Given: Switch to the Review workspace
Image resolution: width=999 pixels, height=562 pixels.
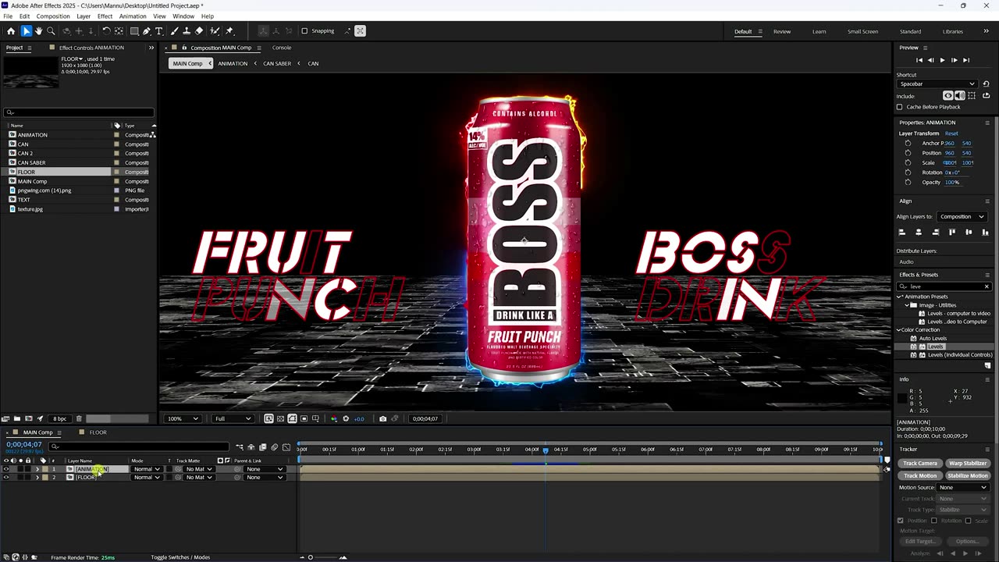Looking at the screenshot, I should tap(782, 31).
